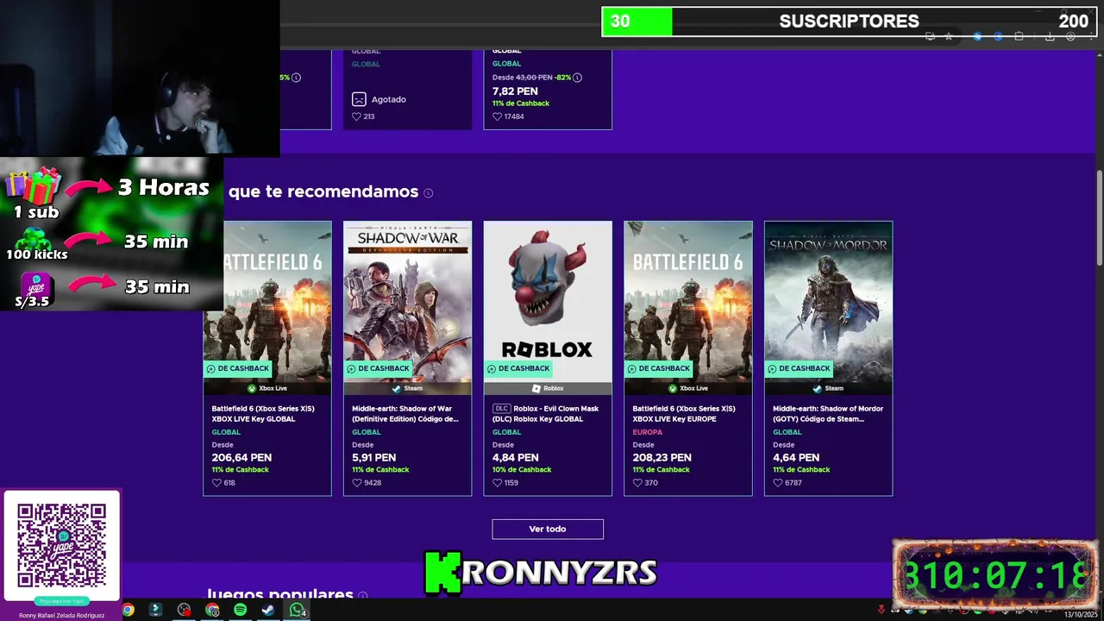
Task: Add Battlefield 6 GLOBAL key to wishlist heart
Action: click(x=216, y=483)
